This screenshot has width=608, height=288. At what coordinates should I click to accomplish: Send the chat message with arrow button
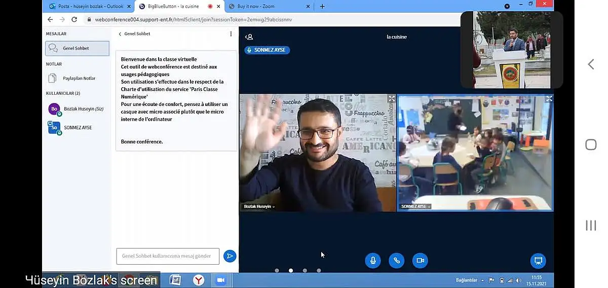230,256
